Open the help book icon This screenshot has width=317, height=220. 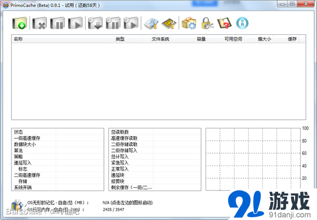(225, 23)
